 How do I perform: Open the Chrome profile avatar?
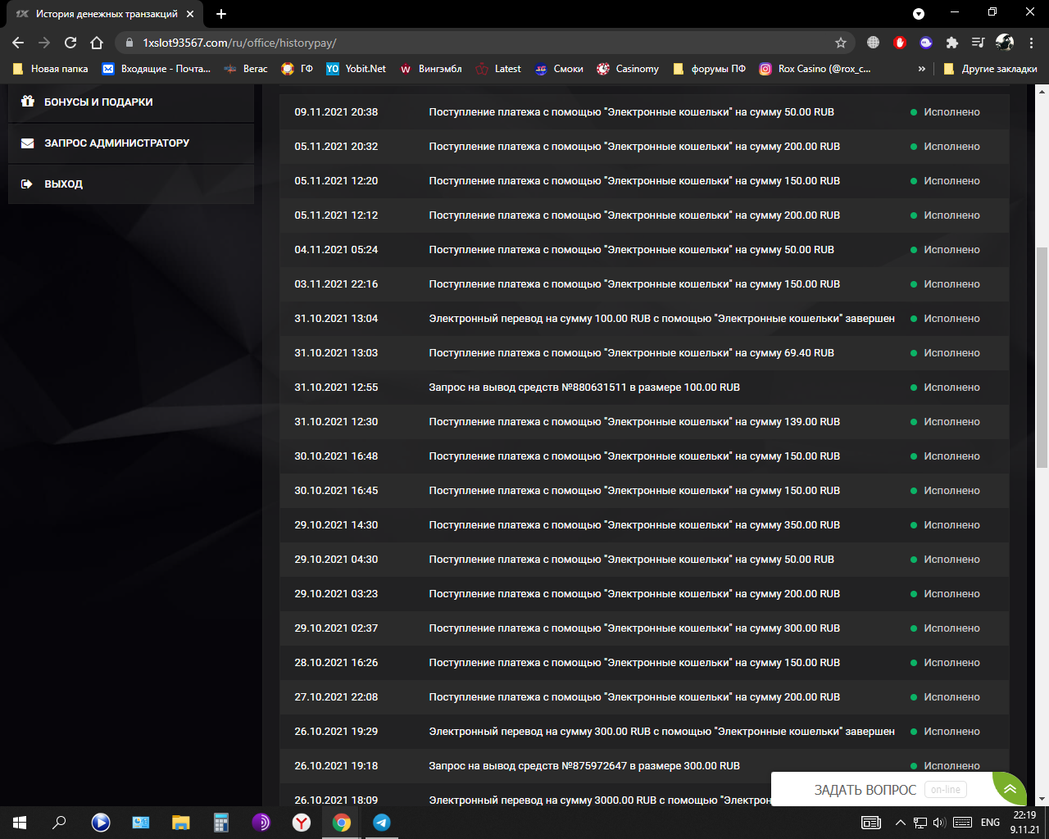coord(1005,43)
